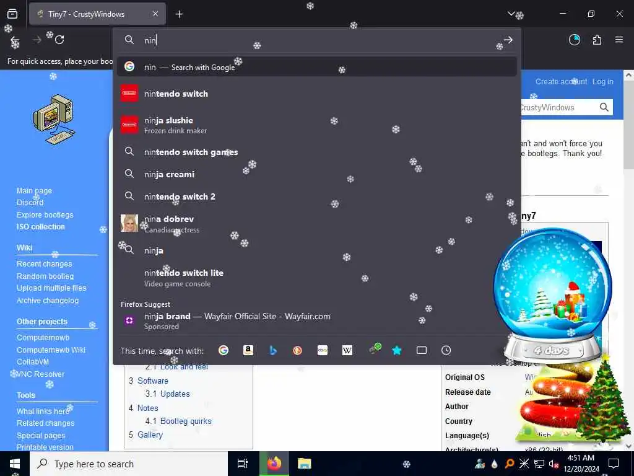Select nintendo switch games suggestion

(317, 152)
